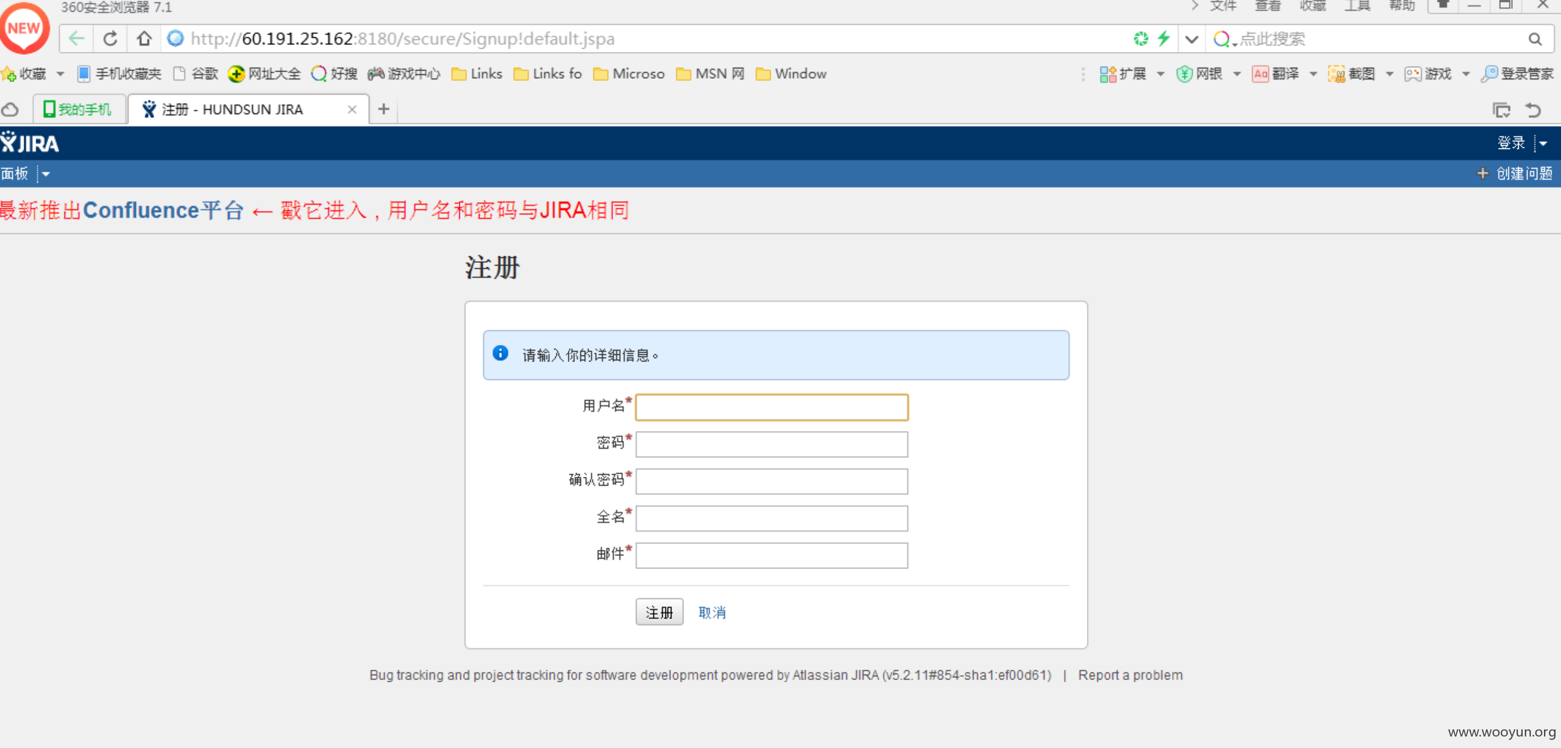Viewport: 1561px width, 748px height.
Task: Expand the 截图 dropdown arrow
Action: click(1389, 74)
